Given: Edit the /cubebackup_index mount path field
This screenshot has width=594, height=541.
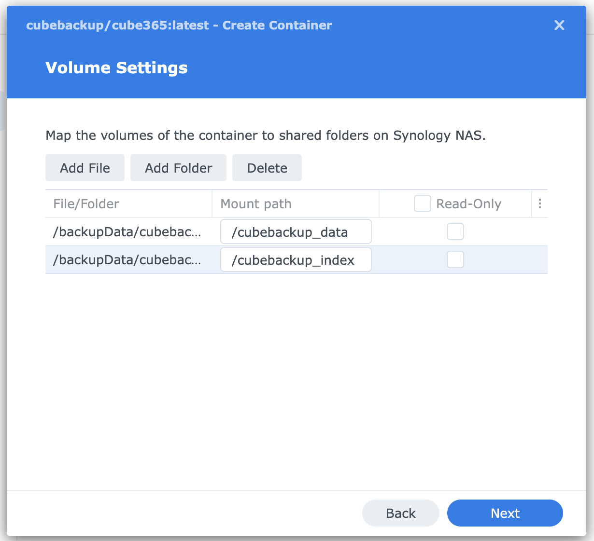Looking at the screenshot, I should 296,260.
